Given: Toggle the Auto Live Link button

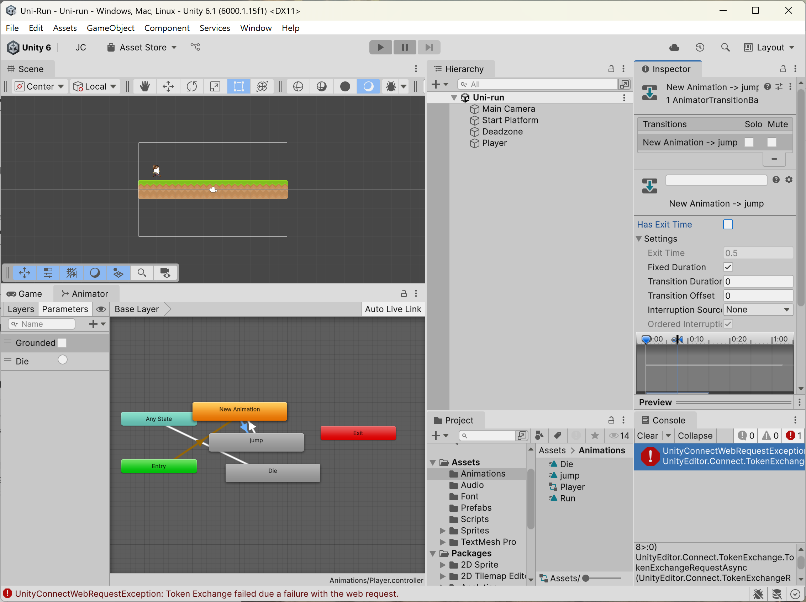Looking at the screenshot, I should [x=393, y=309].
